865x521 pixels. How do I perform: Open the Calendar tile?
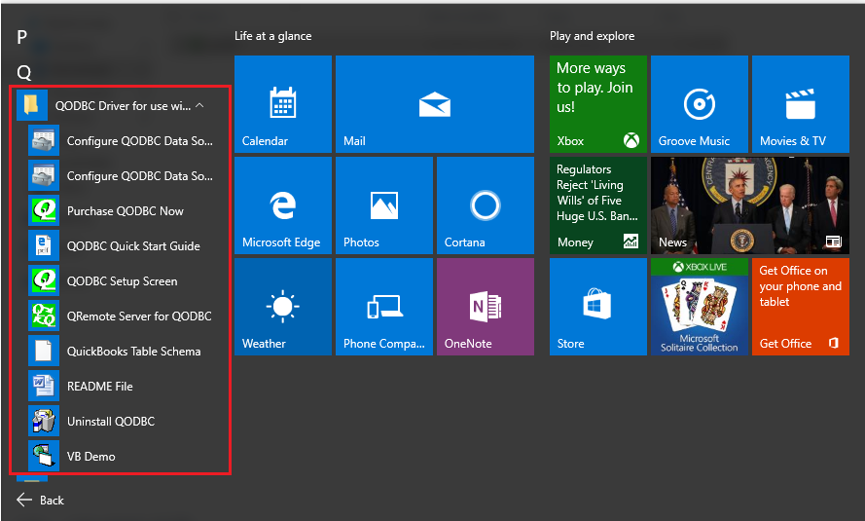pos(283,104)
